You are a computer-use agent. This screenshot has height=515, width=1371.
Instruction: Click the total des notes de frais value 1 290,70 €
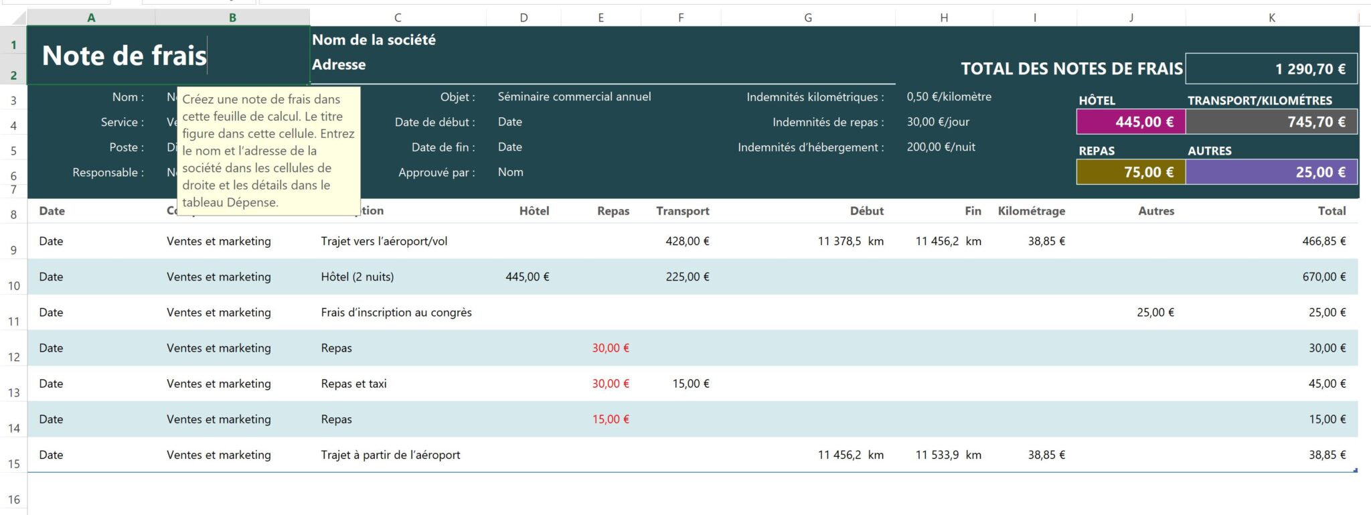click(1271, 69)
